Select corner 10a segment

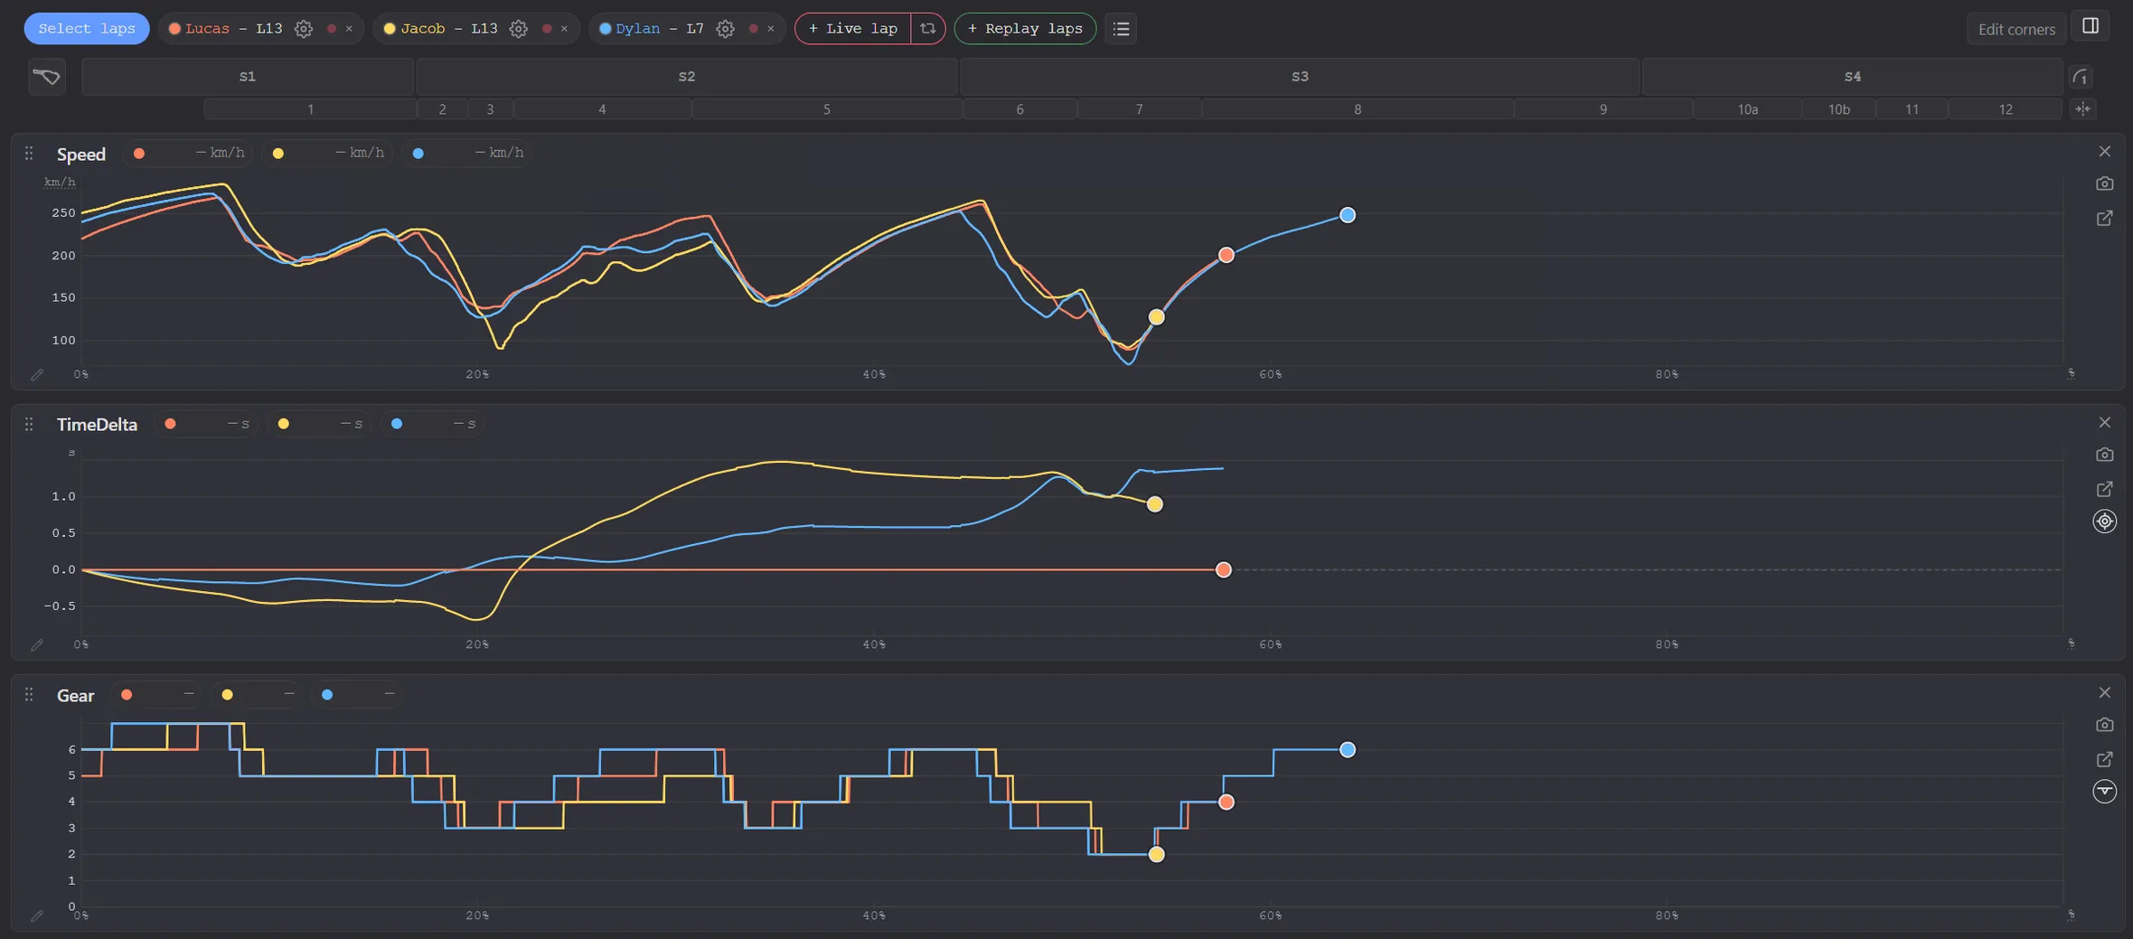[x=1747, y=109]
